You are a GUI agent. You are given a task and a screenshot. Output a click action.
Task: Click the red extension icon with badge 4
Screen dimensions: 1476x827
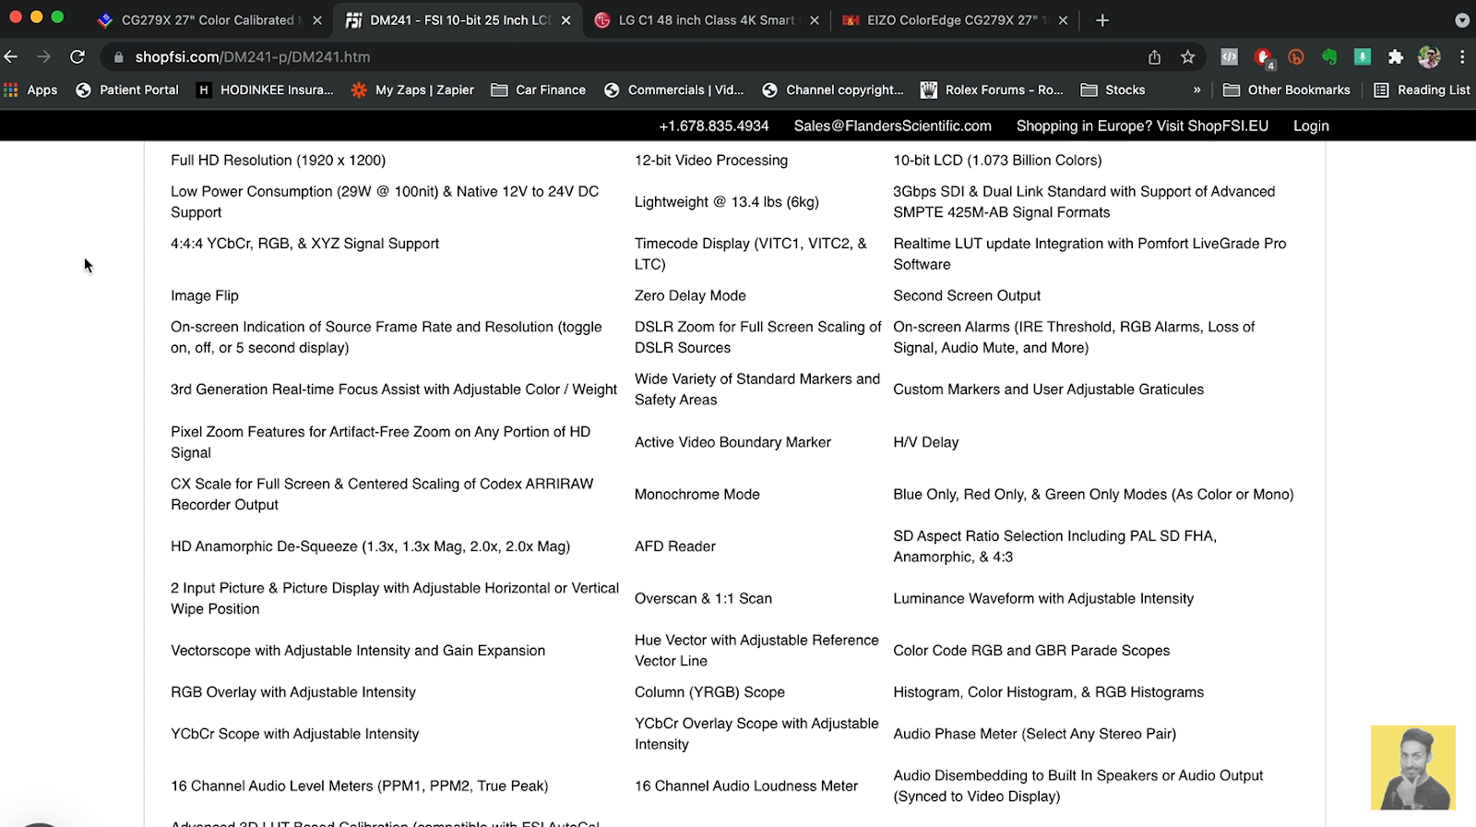tap(1264, 58)
